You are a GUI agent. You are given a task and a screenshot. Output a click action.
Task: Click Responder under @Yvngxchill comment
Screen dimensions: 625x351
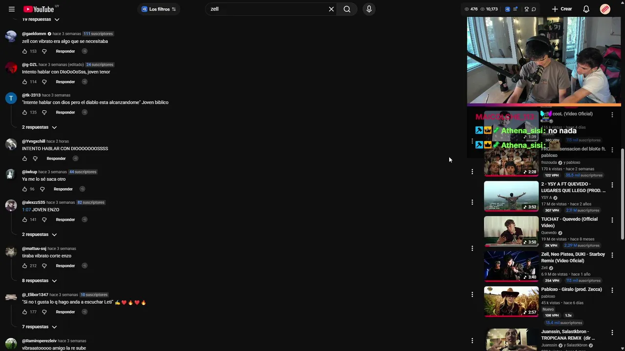[x=56, y=158]
